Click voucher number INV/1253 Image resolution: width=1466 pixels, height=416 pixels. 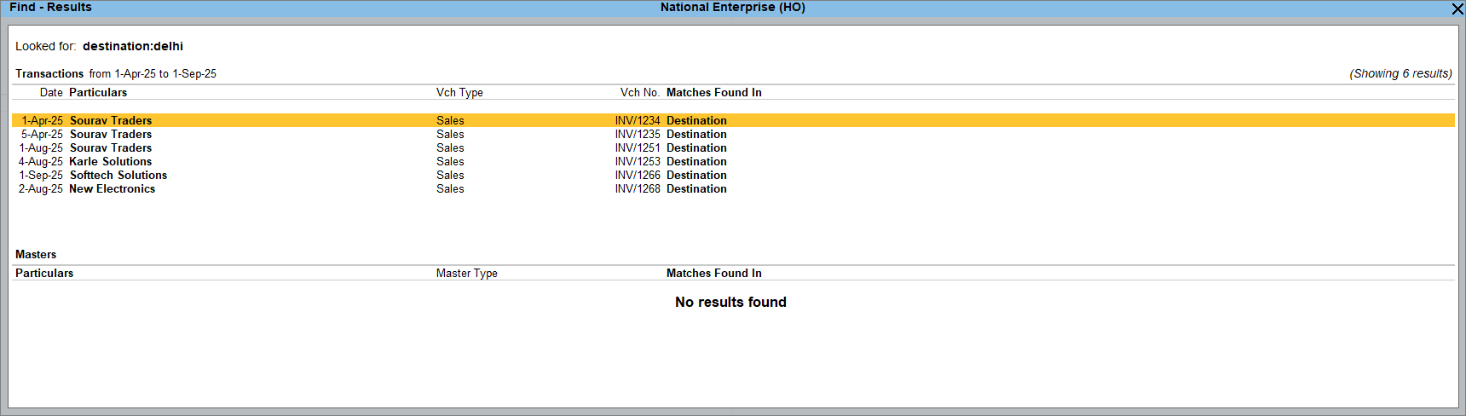[x=637, y=161]
